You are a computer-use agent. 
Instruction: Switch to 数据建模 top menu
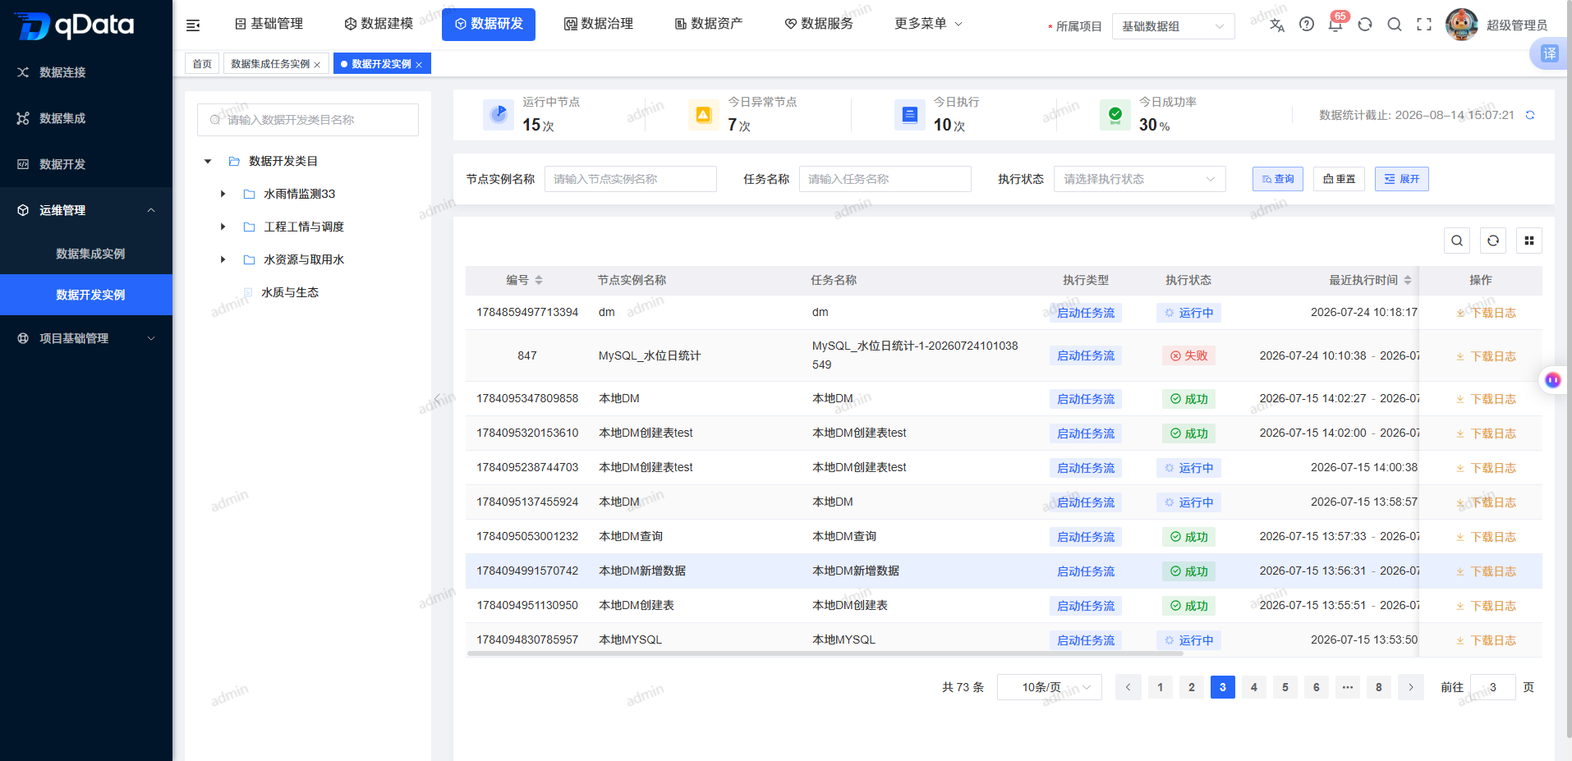379,24
